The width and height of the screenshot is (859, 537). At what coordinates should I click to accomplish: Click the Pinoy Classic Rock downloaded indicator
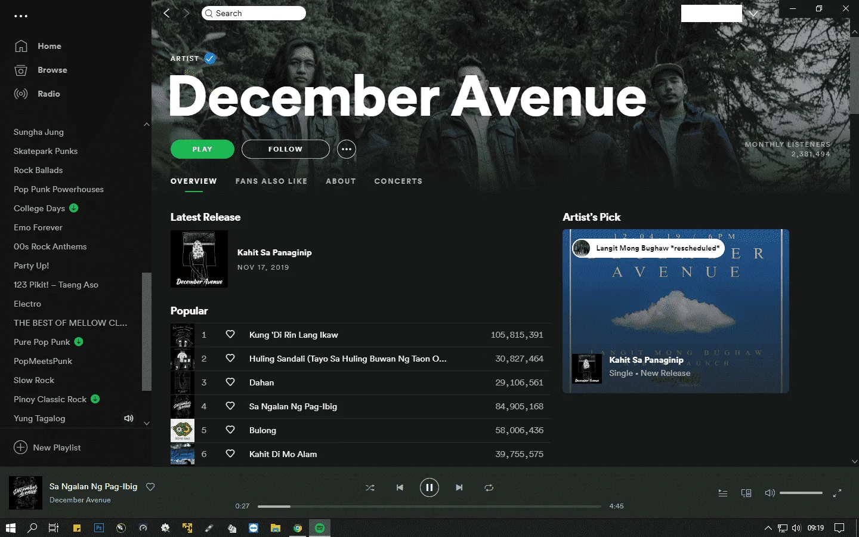click(x=95, y=399)
